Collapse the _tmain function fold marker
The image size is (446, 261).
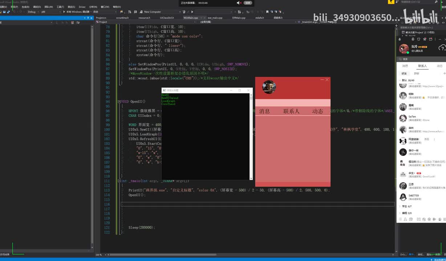119,181
